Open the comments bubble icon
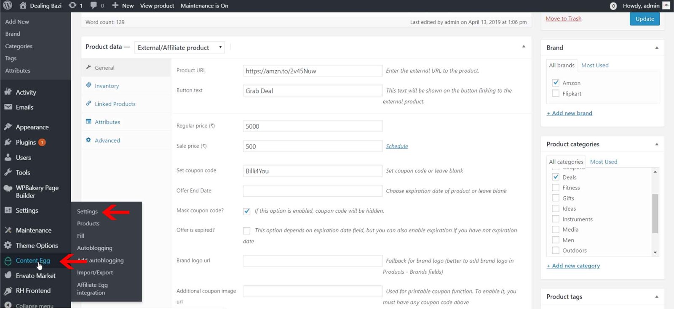The height and width of the screenshot is (309, 674). click(94, 5)
